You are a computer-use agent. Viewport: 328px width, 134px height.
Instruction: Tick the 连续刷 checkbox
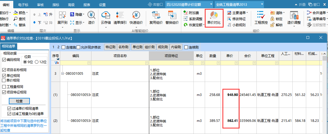click(x=186, y=47)
